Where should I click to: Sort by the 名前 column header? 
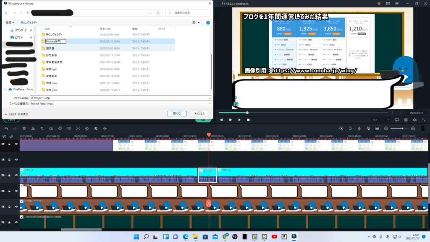tap(47, 29)
